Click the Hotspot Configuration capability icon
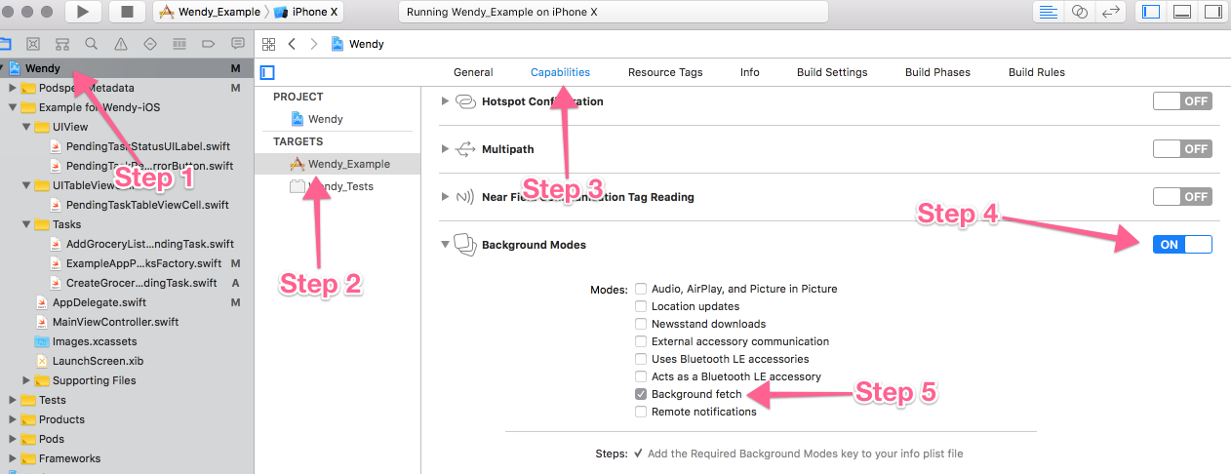Screen dimensions: 1231x474 pyautogui.click(x=464, y=101)
